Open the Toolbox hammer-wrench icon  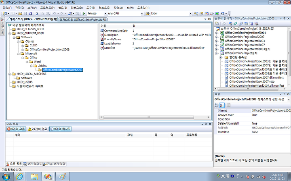coord(212,14)
